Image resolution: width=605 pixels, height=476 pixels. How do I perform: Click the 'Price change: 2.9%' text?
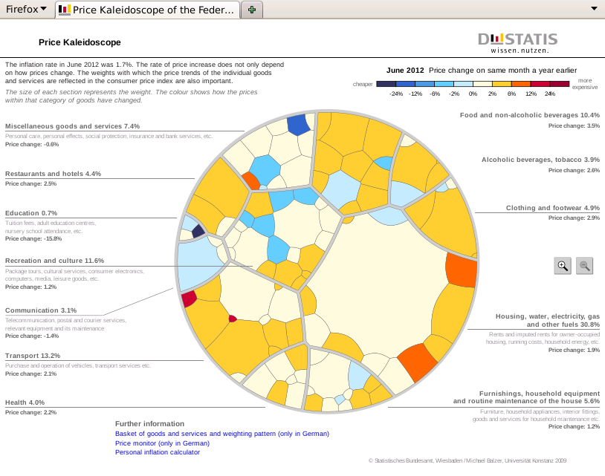(574, 218)
